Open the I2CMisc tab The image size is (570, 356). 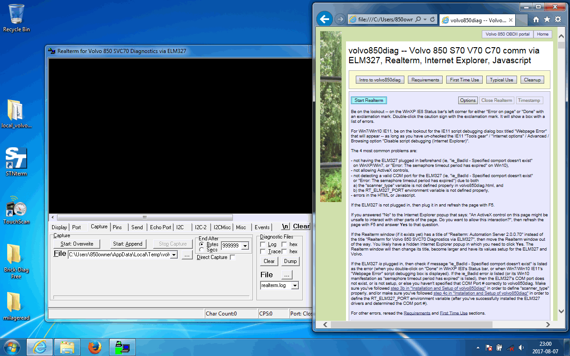[x=222, y=227]
